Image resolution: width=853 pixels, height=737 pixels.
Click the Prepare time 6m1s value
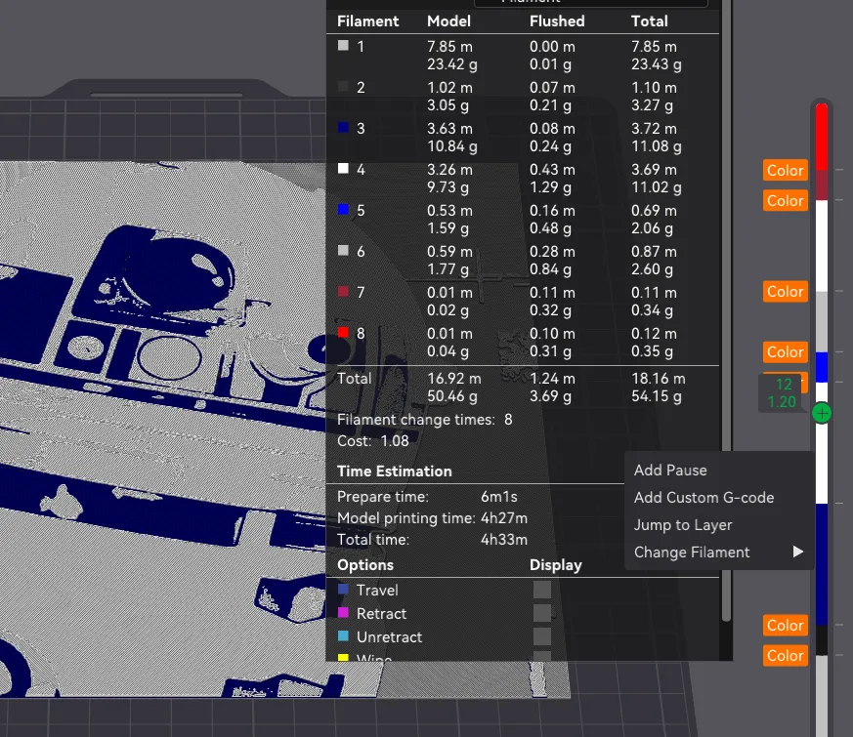499,497
